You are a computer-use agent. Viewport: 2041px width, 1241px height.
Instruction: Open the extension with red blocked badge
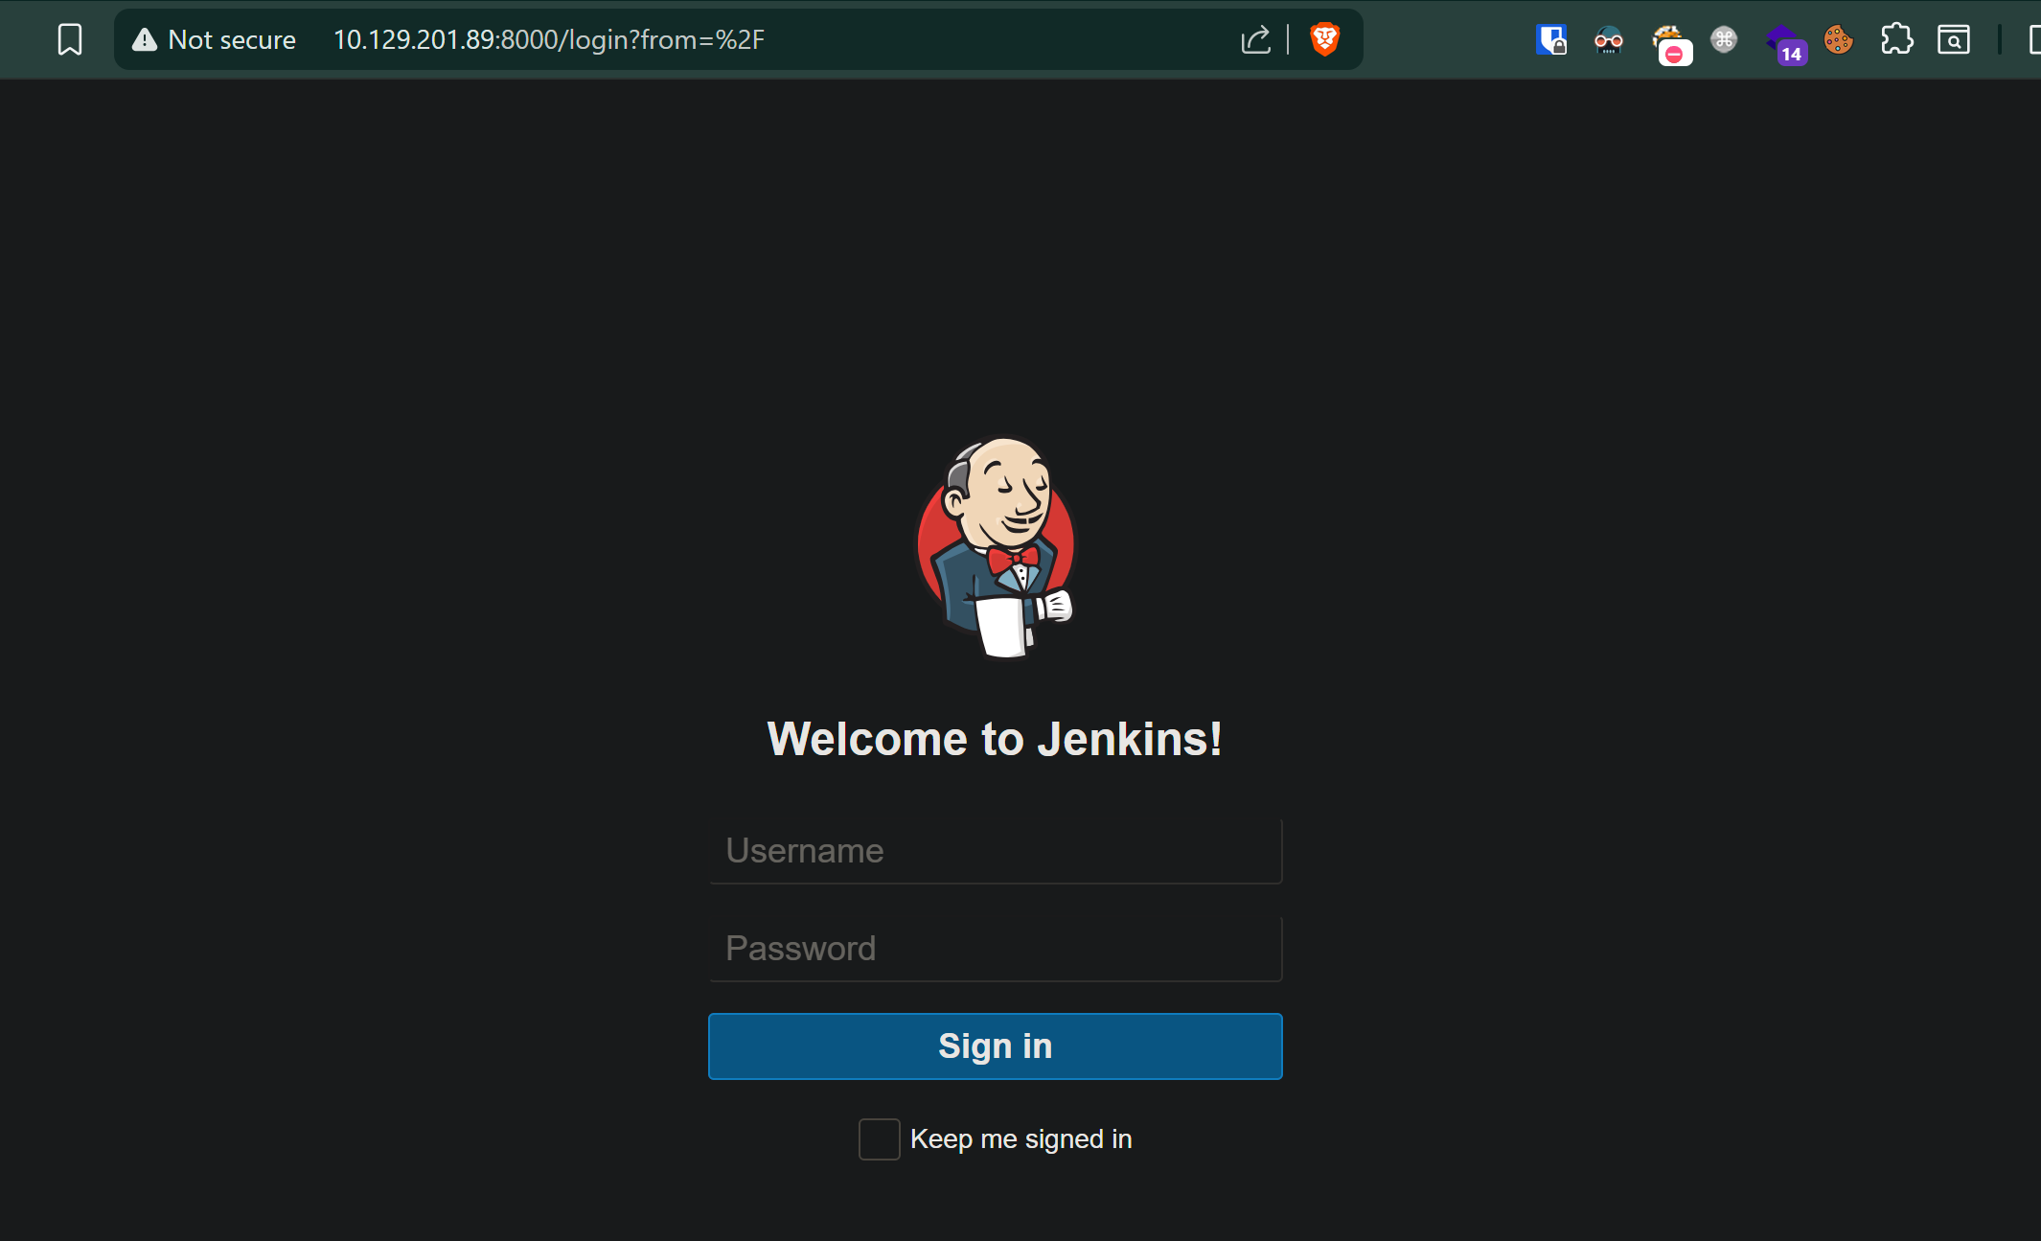tap(1670, 43)
